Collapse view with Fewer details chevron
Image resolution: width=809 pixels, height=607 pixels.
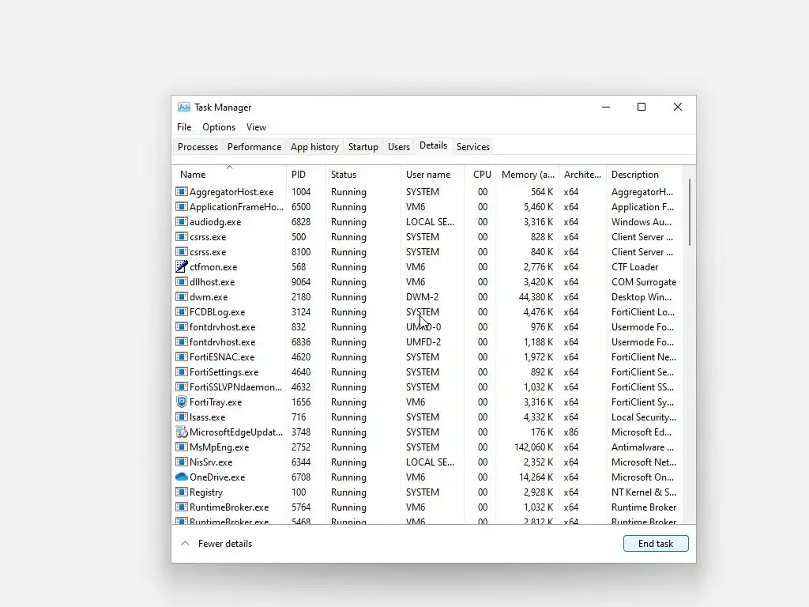186,543
